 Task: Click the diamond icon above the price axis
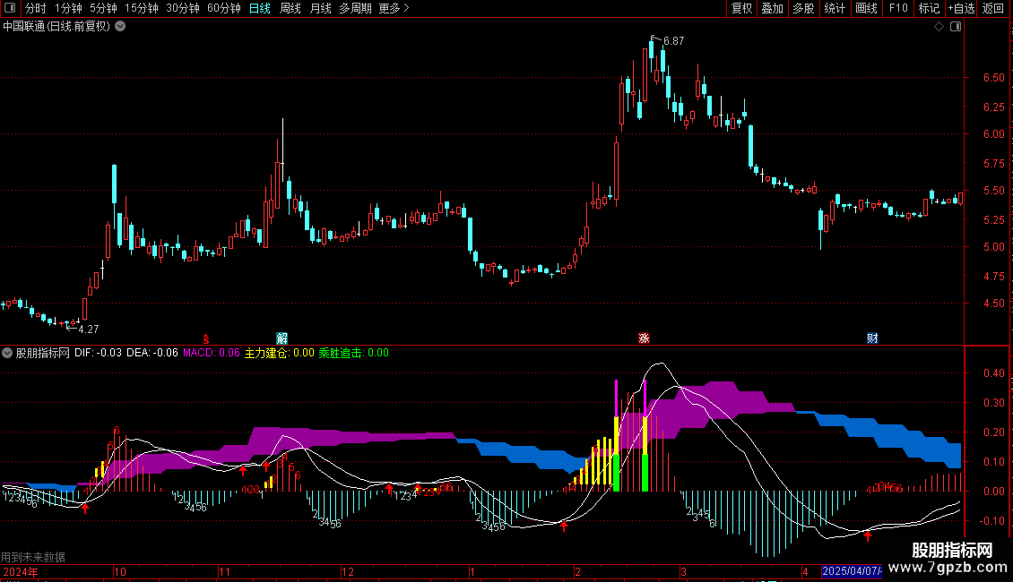point(939,27)
